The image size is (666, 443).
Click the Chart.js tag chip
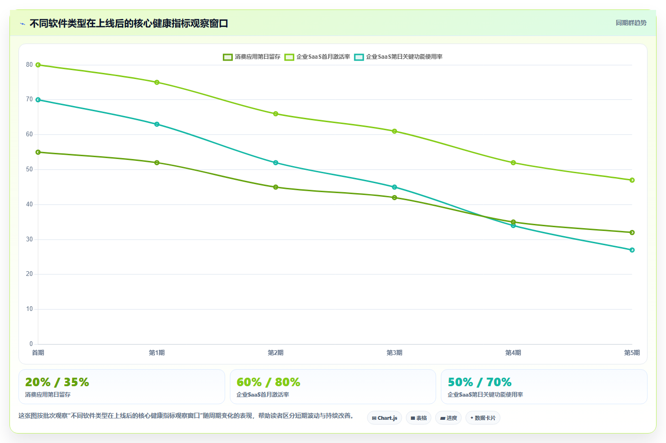click(385, 418)
